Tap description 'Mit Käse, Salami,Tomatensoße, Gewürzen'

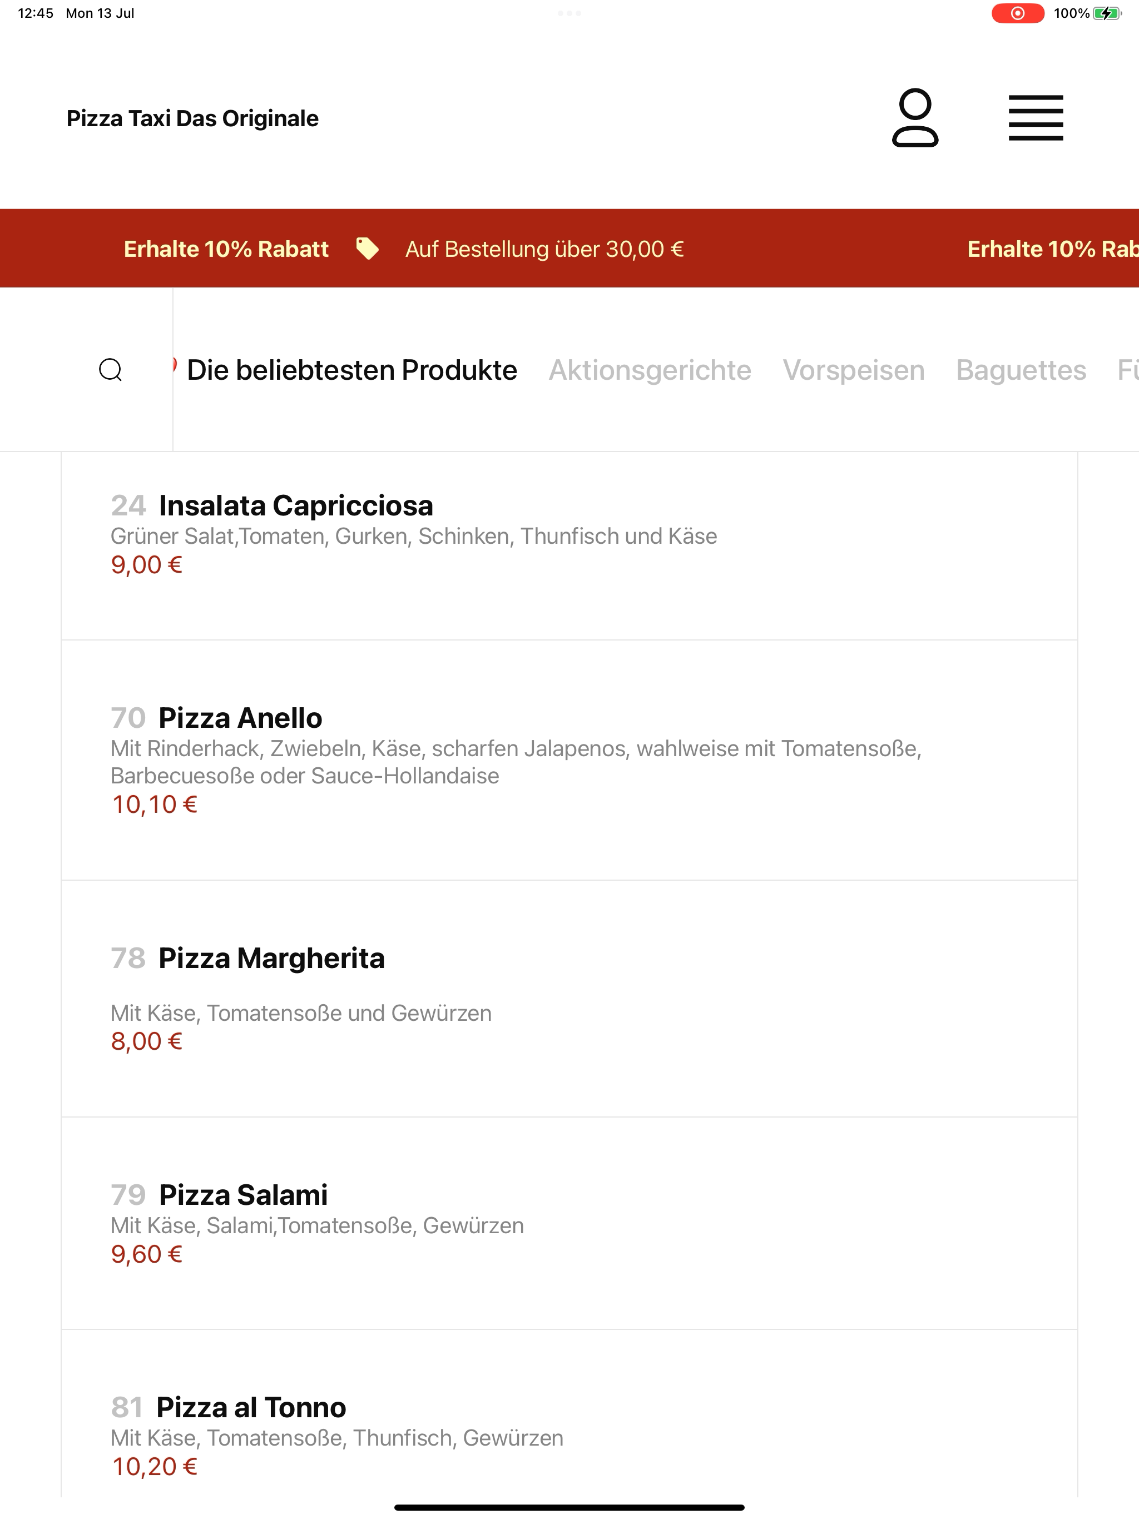[x=316, y=1226]
